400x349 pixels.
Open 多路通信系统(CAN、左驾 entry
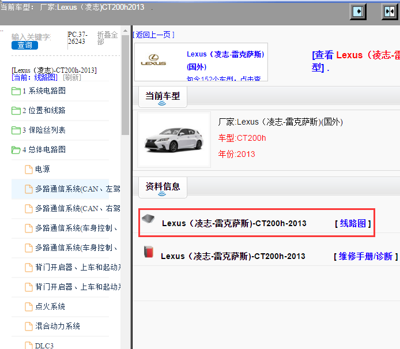click(x=78, y=189)
